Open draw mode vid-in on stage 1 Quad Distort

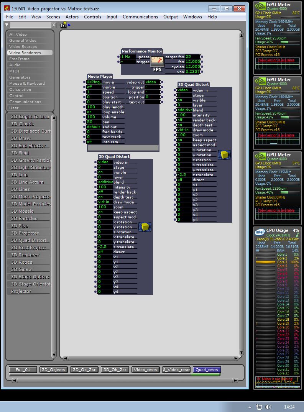(x=184, y=130)
